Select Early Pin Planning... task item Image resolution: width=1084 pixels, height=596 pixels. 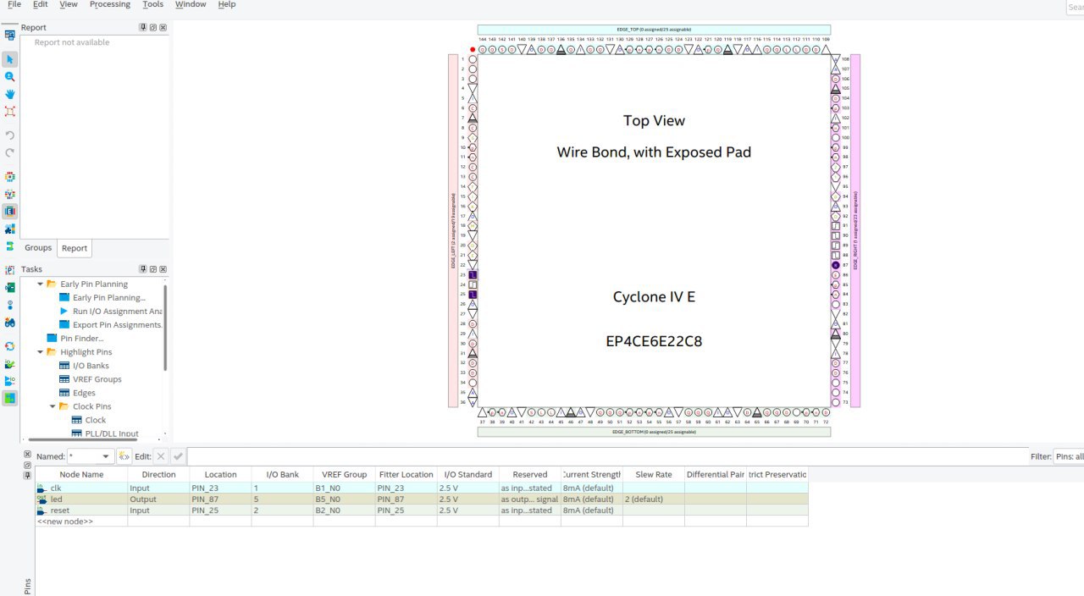tap(109, 298)
